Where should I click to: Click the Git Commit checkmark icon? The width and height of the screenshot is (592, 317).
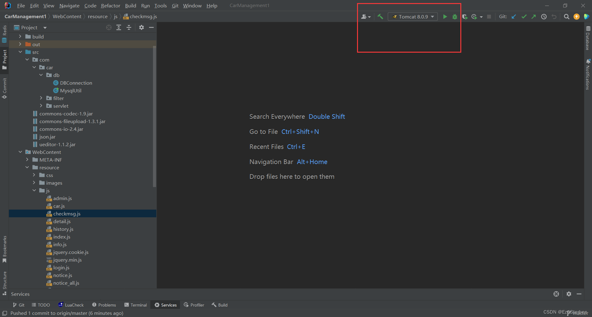(x=524, y=17)
